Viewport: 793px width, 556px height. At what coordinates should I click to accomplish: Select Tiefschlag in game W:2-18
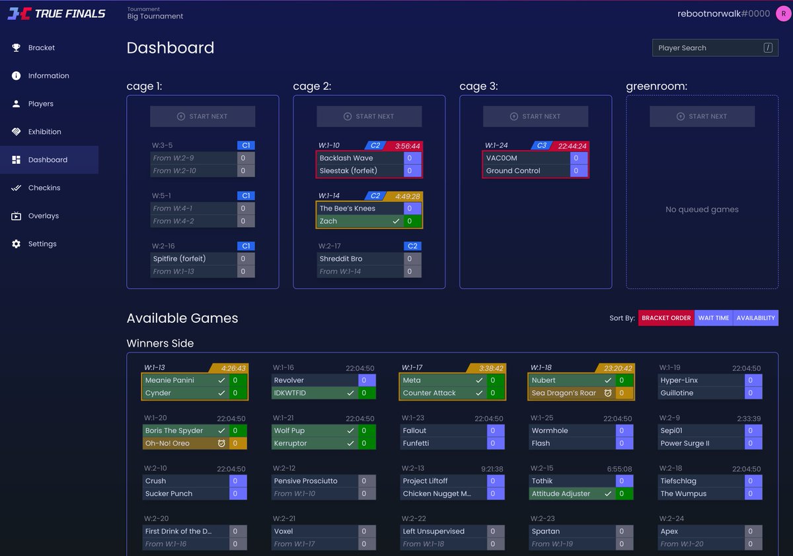[x=702, y=481]
